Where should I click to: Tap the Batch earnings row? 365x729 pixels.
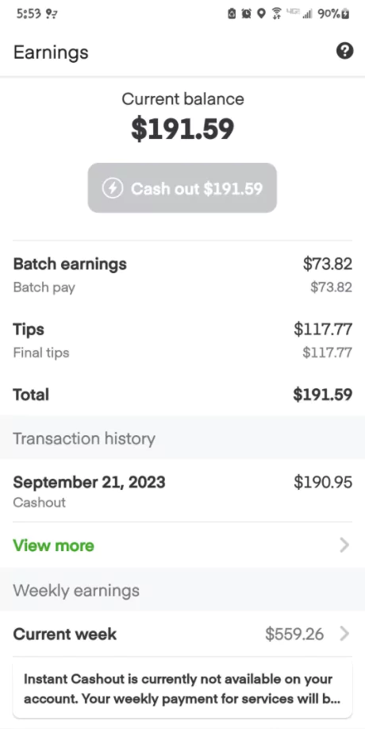click(182, 274)
